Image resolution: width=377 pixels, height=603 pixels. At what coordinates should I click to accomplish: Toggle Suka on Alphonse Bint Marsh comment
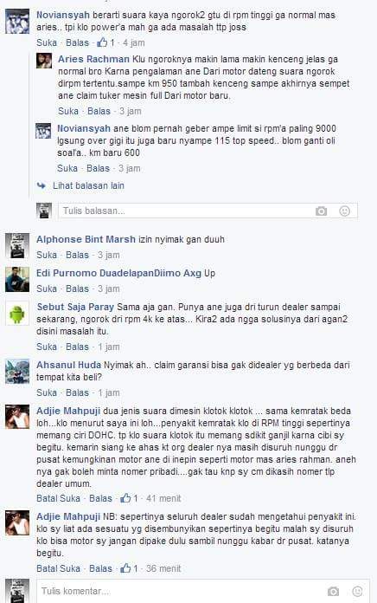tap(47, 255)
